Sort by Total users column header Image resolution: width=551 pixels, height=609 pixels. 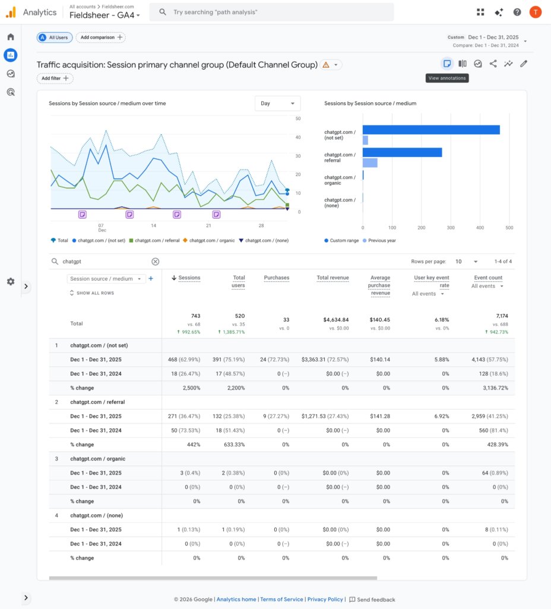(x=239, y=281)
